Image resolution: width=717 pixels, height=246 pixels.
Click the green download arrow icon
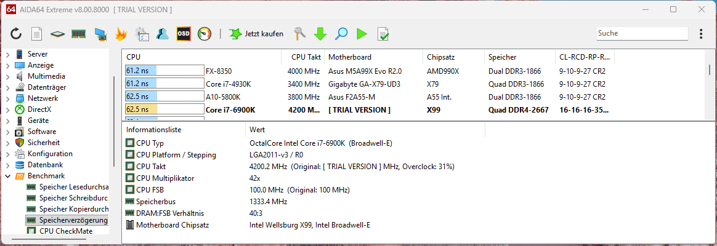(x=320, y=34)
